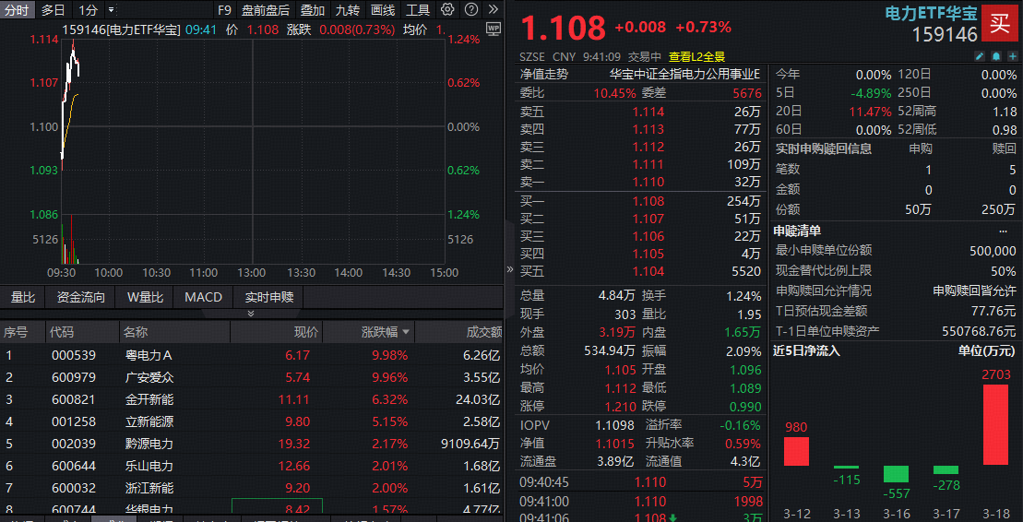This screenshot has width=1023, height=522.
Task: Open chart settings gear icon
Action: click(447, 10)
